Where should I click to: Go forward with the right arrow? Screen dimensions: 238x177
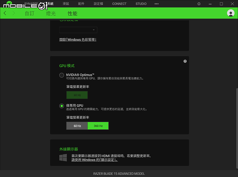click(14, 13)
